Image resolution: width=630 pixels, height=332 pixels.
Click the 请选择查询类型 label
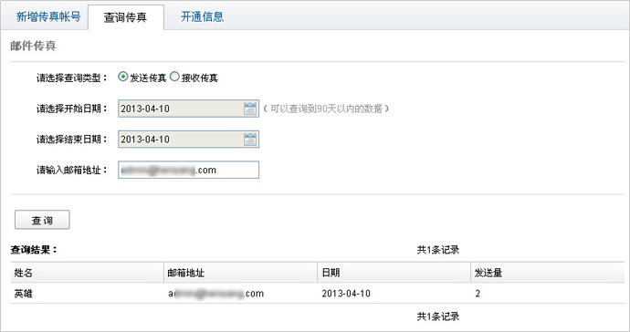pos(72,78)
